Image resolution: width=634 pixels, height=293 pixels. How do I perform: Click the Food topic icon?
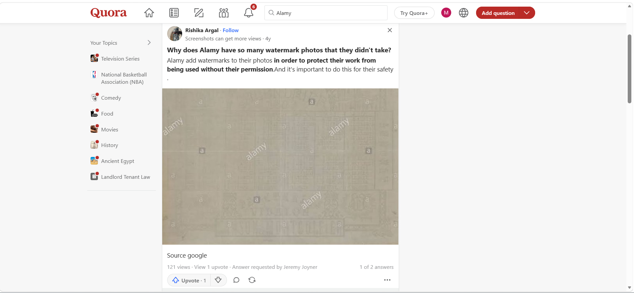94,113
